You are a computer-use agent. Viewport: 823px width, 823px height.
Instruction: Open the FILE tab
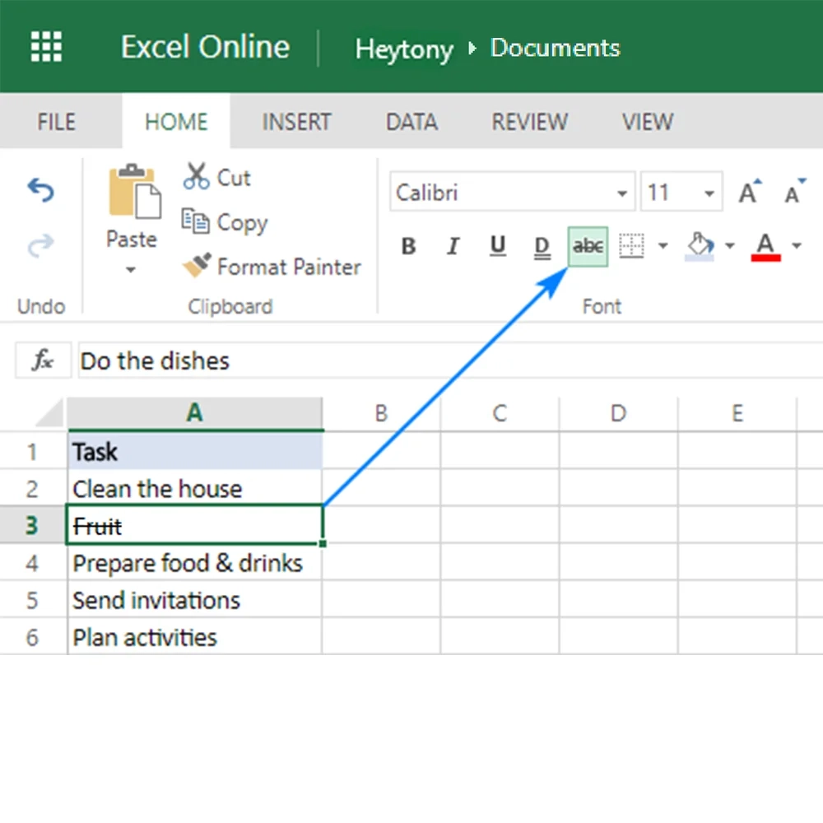[x=56, y=122]
